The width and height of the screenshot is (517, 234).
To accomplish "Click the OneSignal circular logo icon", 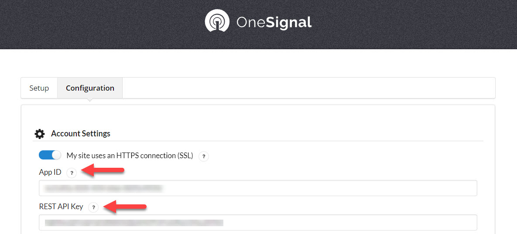I will 217,21.
